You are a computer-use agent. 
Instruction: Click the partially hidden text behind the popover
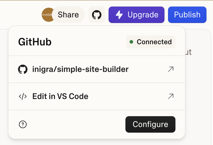[188, 52]
